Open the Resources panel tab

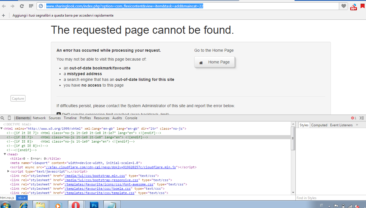coord(101,118)
